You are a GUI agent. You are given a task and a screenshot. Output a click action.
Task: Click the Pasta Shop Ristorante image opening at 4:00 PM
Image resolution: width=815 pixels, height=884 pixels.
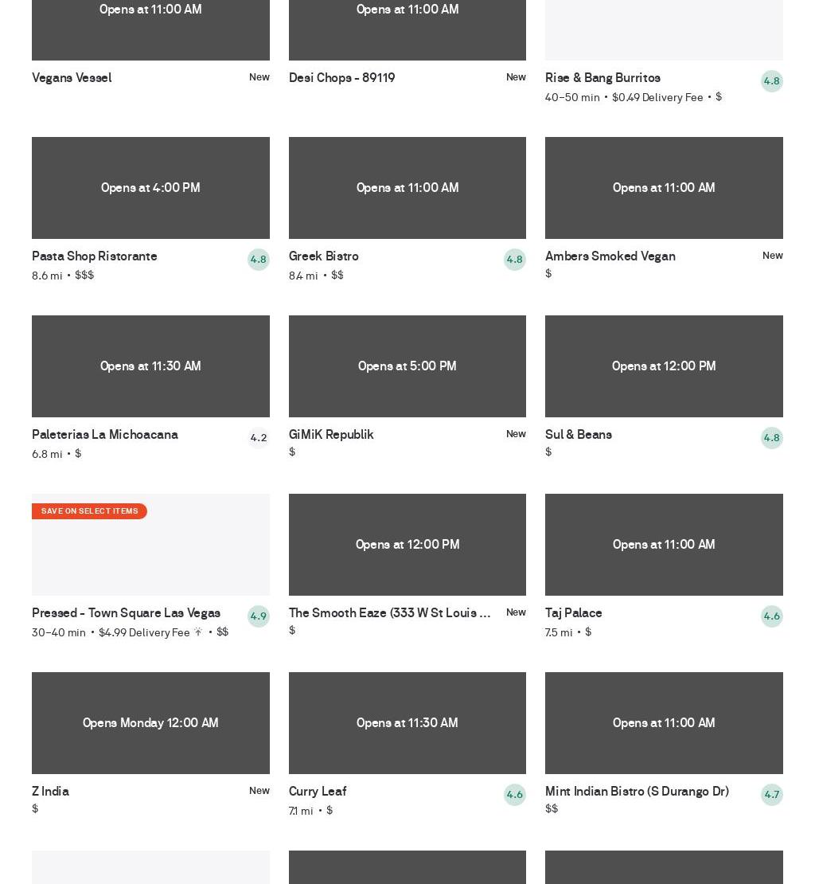[150, 188]
